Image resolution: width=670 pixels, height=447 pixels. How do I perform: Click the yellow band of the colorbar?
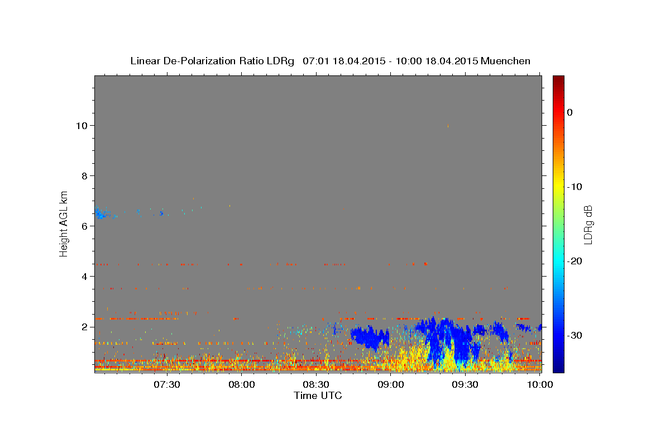[x=558, y=187]
